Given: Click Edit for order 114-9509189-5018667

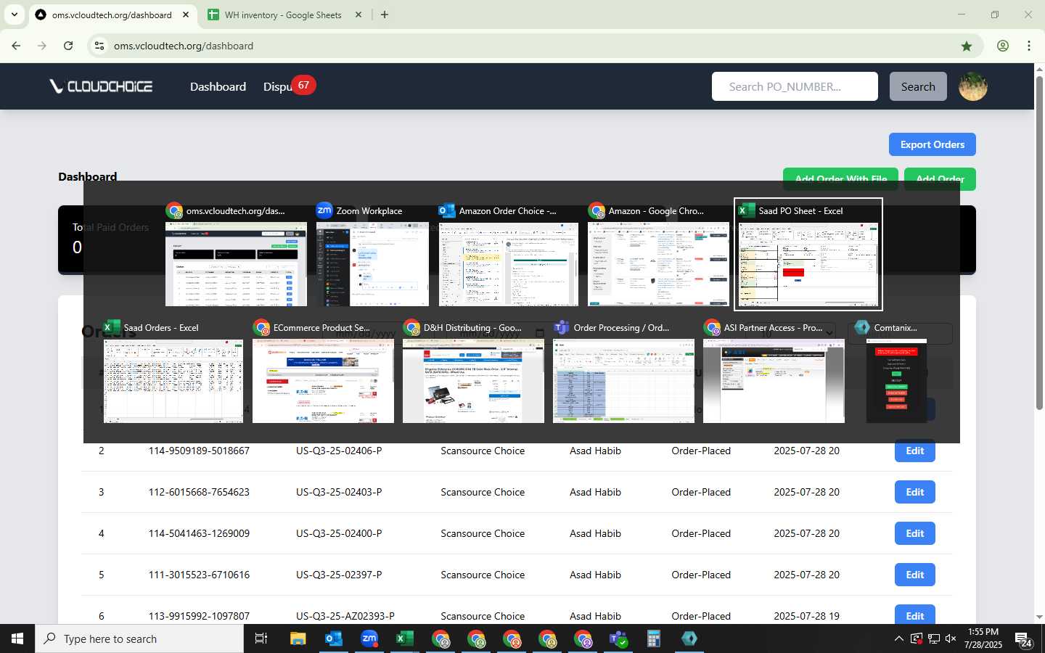Looking at the screenshot, I should click(x=914, y=451).
